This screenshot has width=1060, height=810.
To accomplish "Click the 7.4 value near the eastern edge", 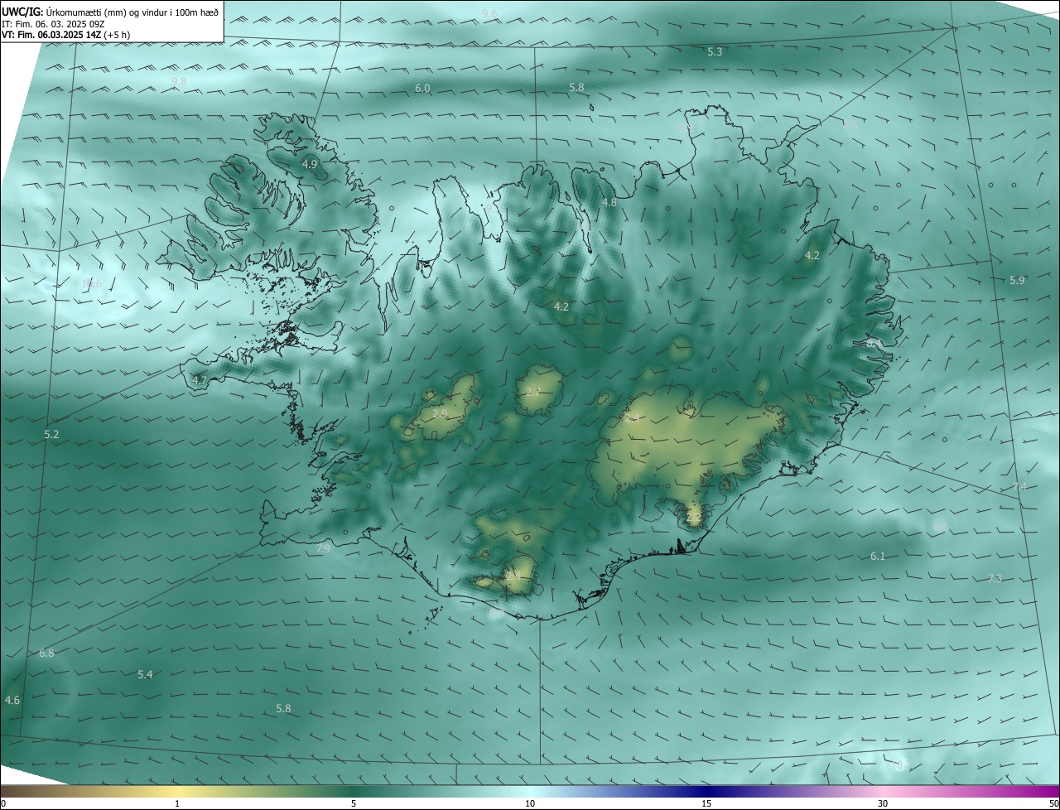I will pyautogui.click(x=1019, y=486).
